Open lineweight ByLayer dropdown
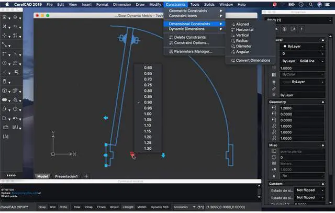The width and height of the screenshot is (335, 213). click(x=303, y=82)
